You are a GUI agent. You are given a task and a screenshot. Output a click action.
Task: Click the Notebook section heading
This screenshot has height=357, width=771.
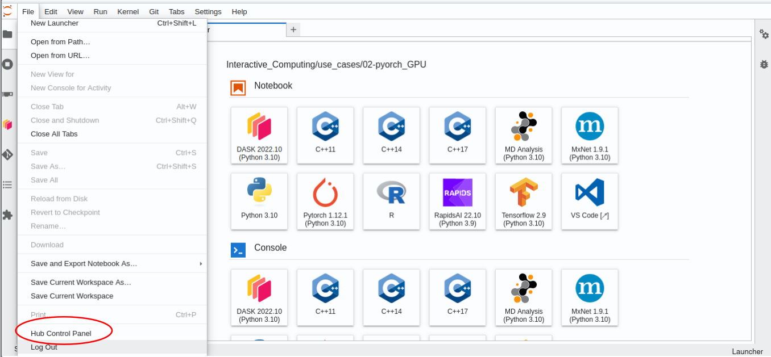[273, 86]
